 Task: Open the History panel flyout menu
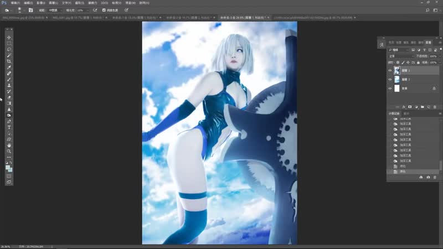pyautogui.click(x=440, y=113)
